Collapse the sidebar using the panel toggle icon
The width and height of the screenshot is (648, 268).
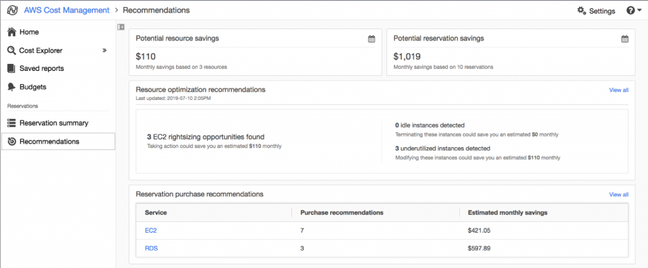tap(121, 27)
